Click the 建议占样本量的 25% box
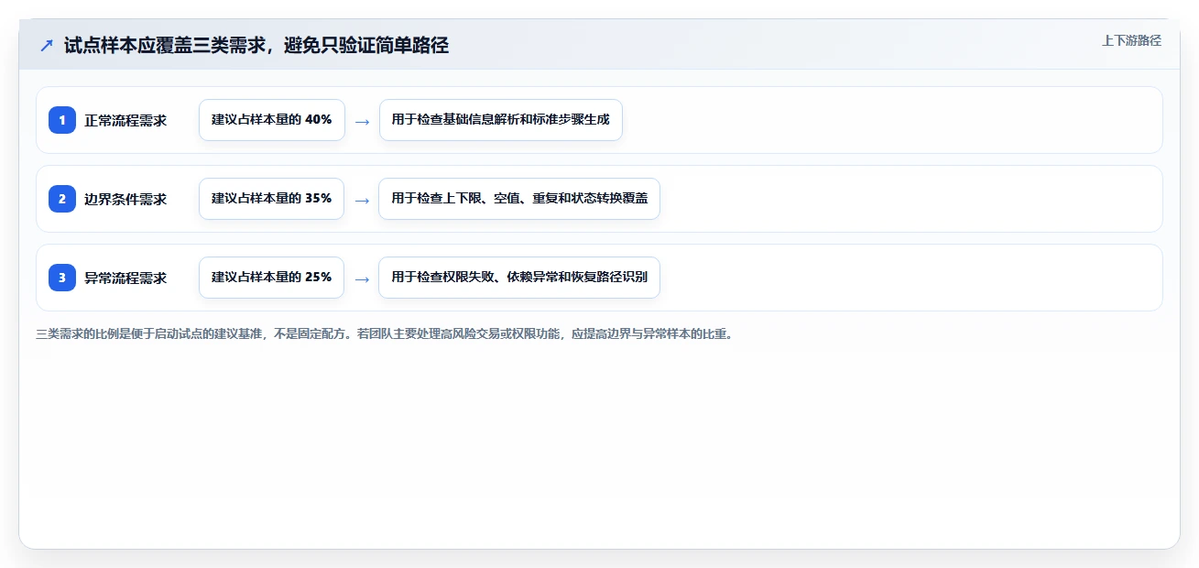The width and height of the screenshot is (1199, 568). (x=271, y=278)
